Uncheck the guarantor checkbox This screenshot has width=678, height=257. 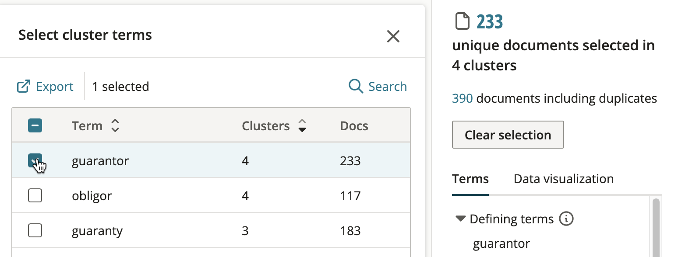[35, 160]
